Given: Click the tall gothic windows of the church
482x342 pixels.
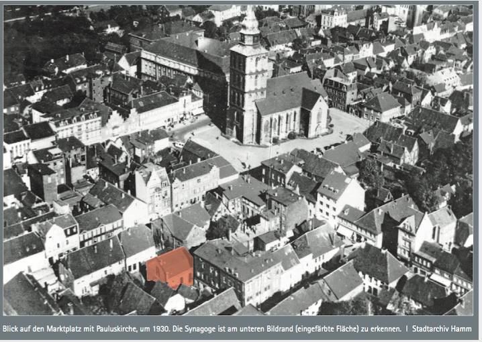Looking at the screenshot, I should [x=282, y=125].
